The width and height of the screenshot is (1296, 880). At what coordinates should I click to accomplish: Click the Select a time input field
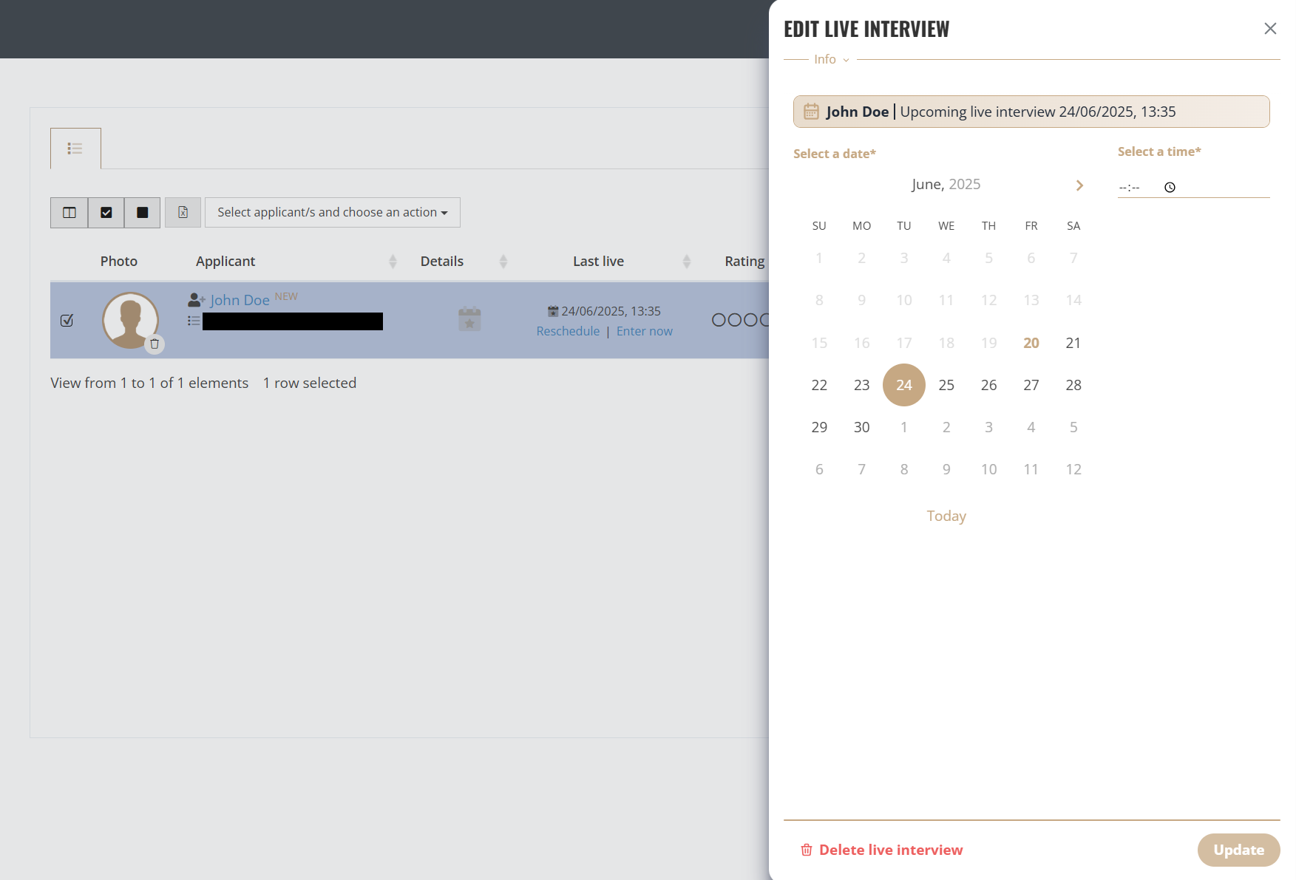[1193, 187]
